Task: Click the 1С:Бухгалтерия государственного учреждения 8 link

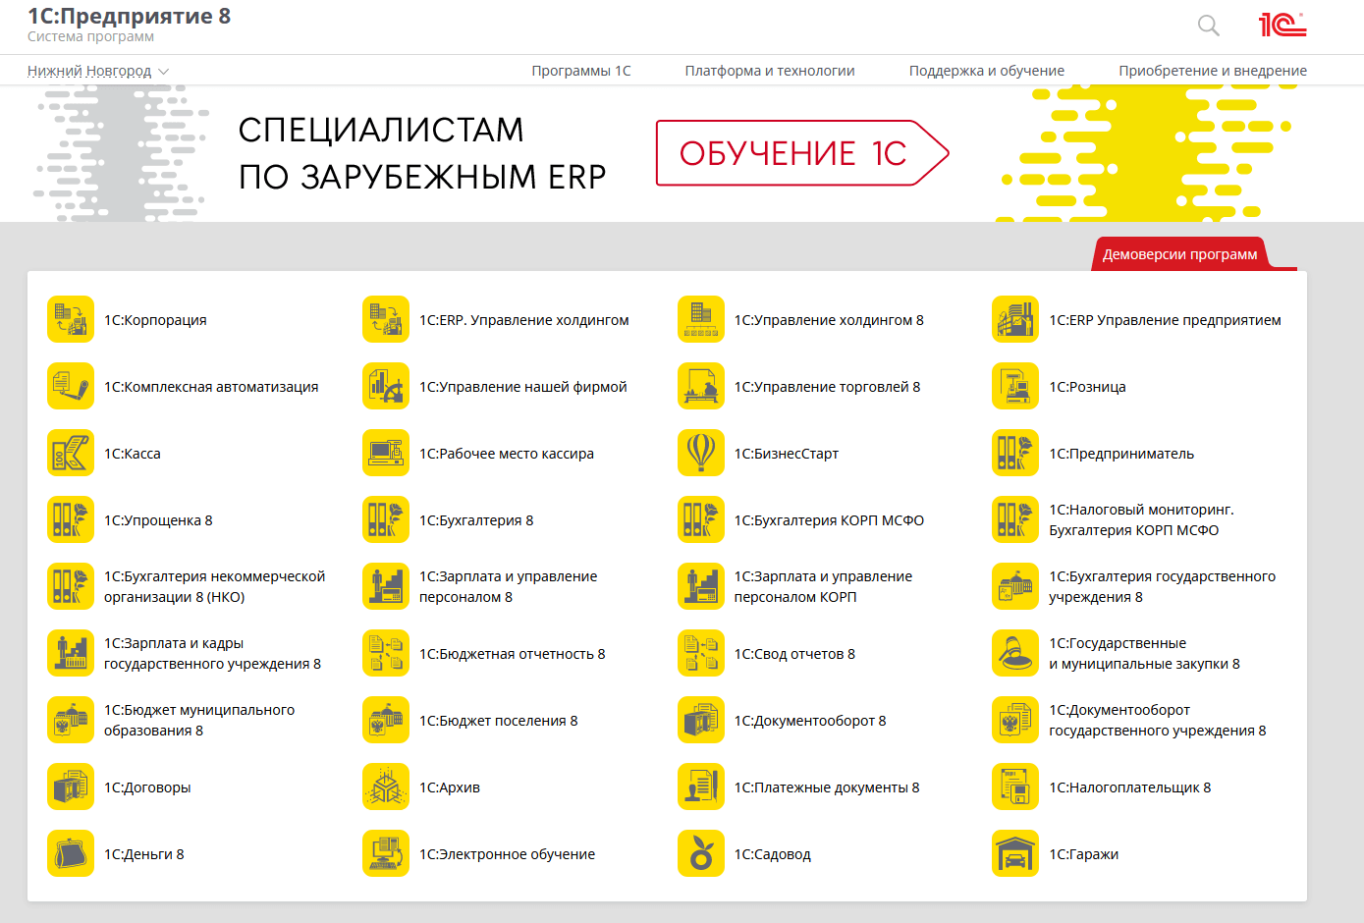Action: tap(1163, 587)
